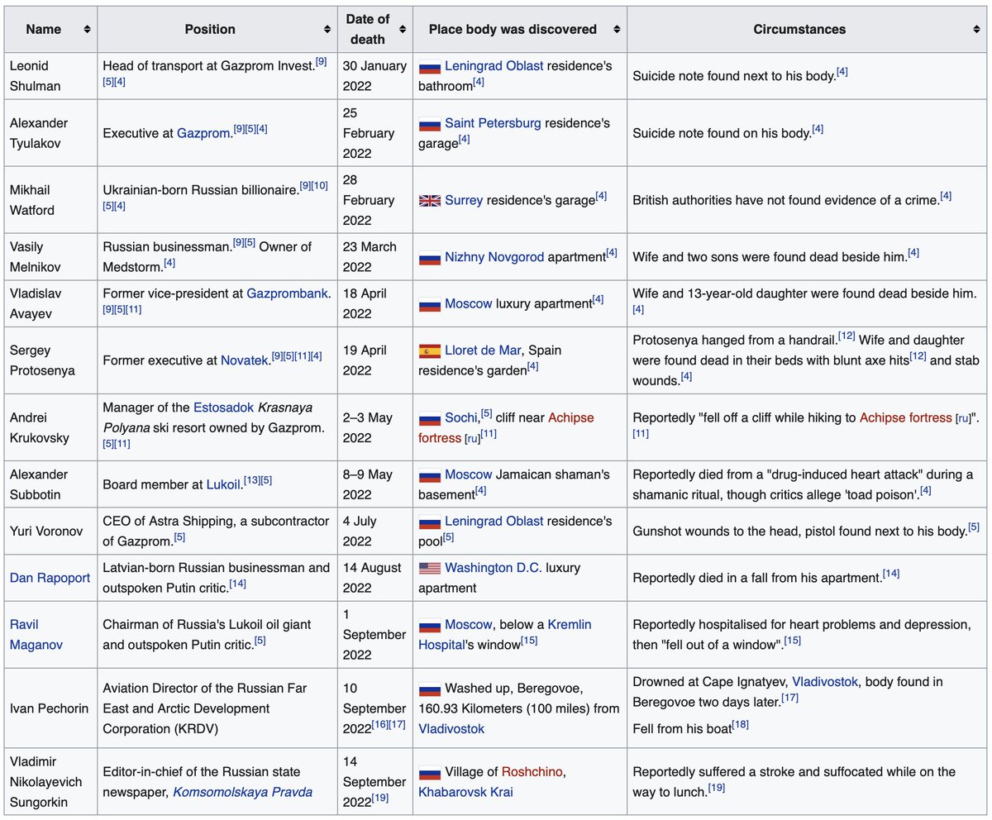The image size is (992, 820).
Task: Click the 'Vasily Melnikov' name cell
Action: pyautogui.click(x=50, y=257)
